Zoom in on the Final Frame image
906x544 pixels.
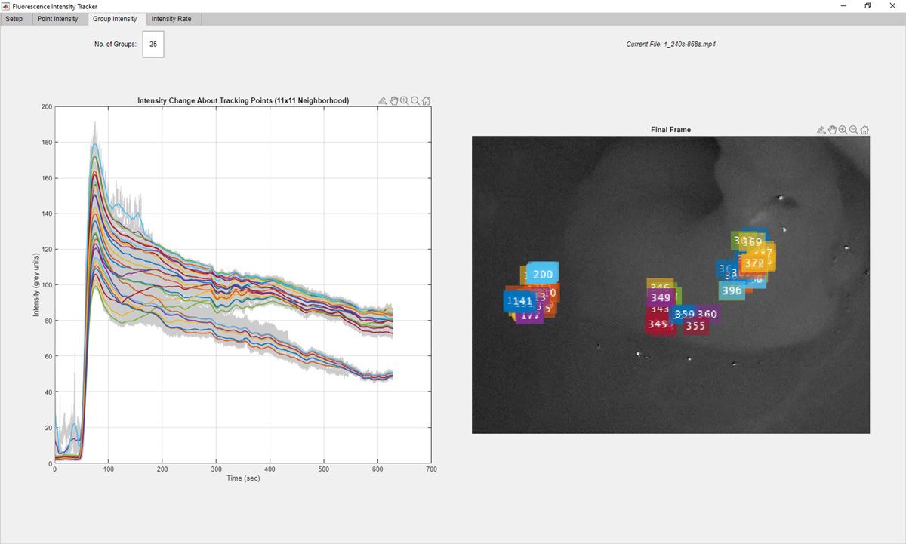(x=842, y=129)
